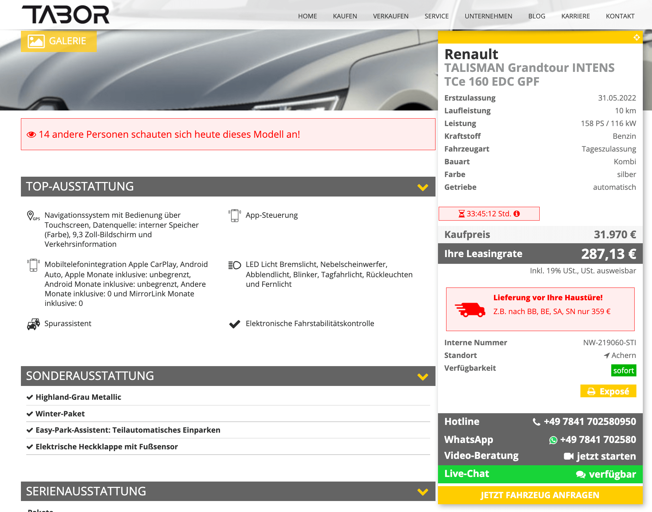652x512 pixels.
Task: Open the UNTERNEHMEN menu
Action: pyautogui.click(x=488, y=16)
